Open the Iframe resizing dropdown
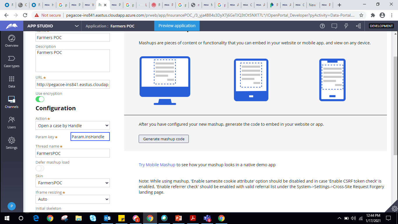 point(73,199)
